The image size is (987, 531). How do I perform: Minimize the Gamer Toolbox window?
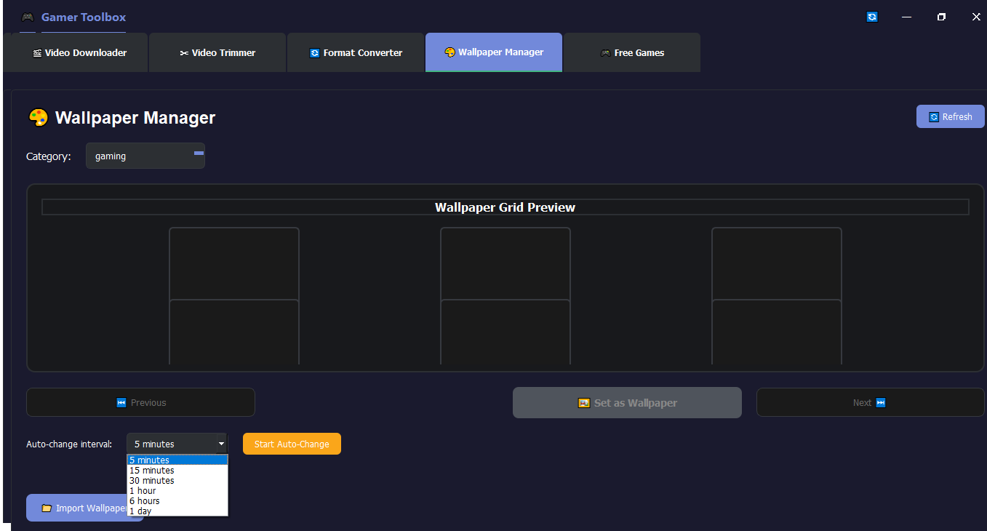pyautogui.click(x=906, y=17)
